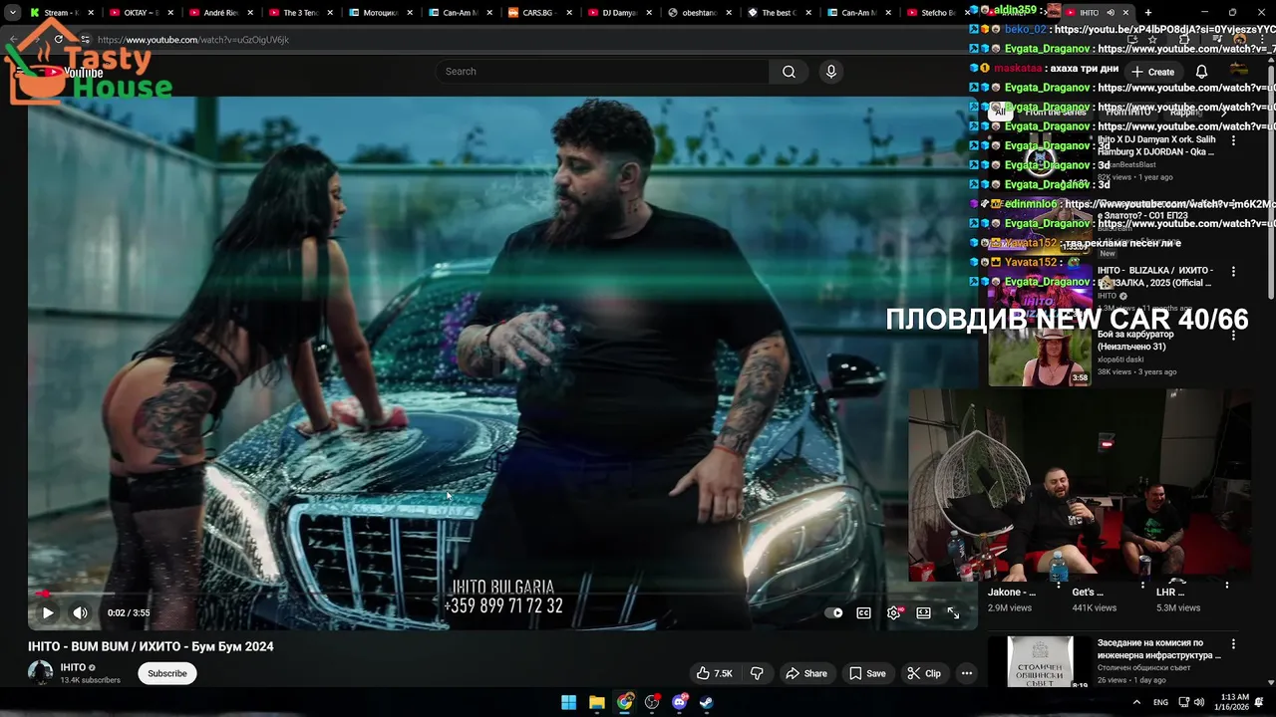
Task: Open the YouTube notifications bell
Action: tap(1201, 72)
